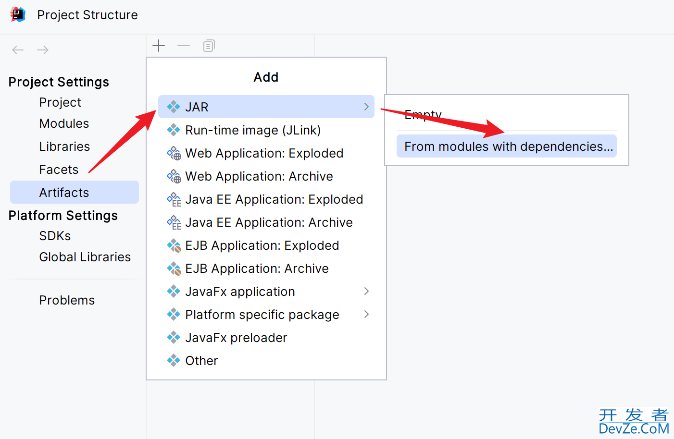Image resolution: width=674 pixels, height=439 pixels.
Task: Choose Java EE Application: Exploded
Action: 266,199
